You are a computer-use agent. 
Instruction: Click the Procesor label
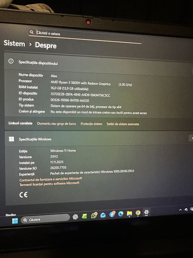click(25, 81)
